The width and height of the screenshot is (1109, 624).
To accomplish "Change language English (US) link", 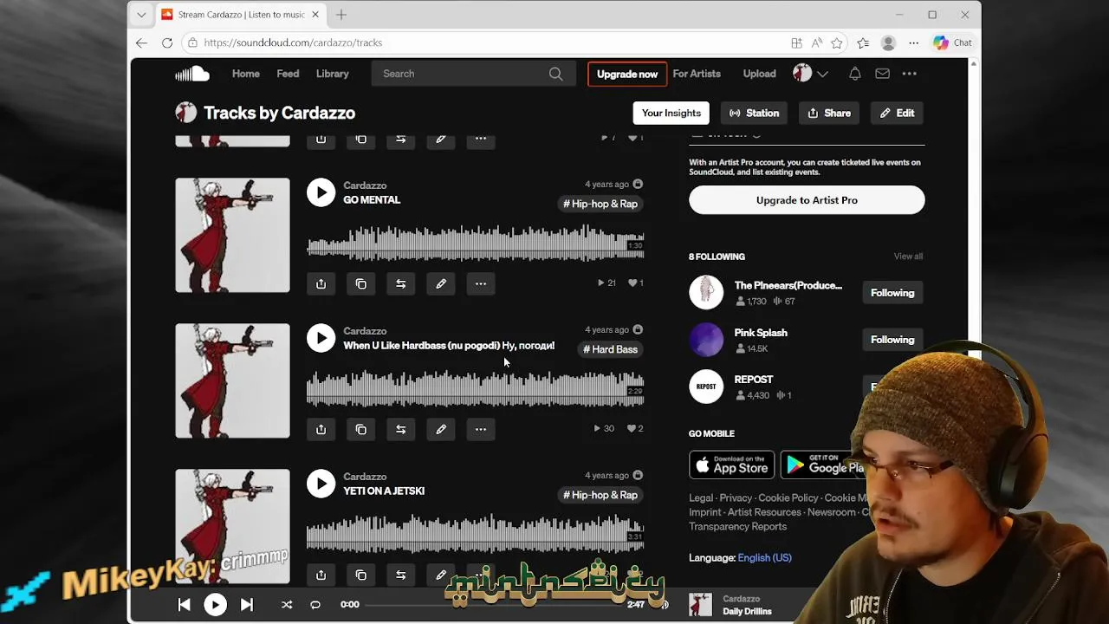I will [x=765, y=558].
